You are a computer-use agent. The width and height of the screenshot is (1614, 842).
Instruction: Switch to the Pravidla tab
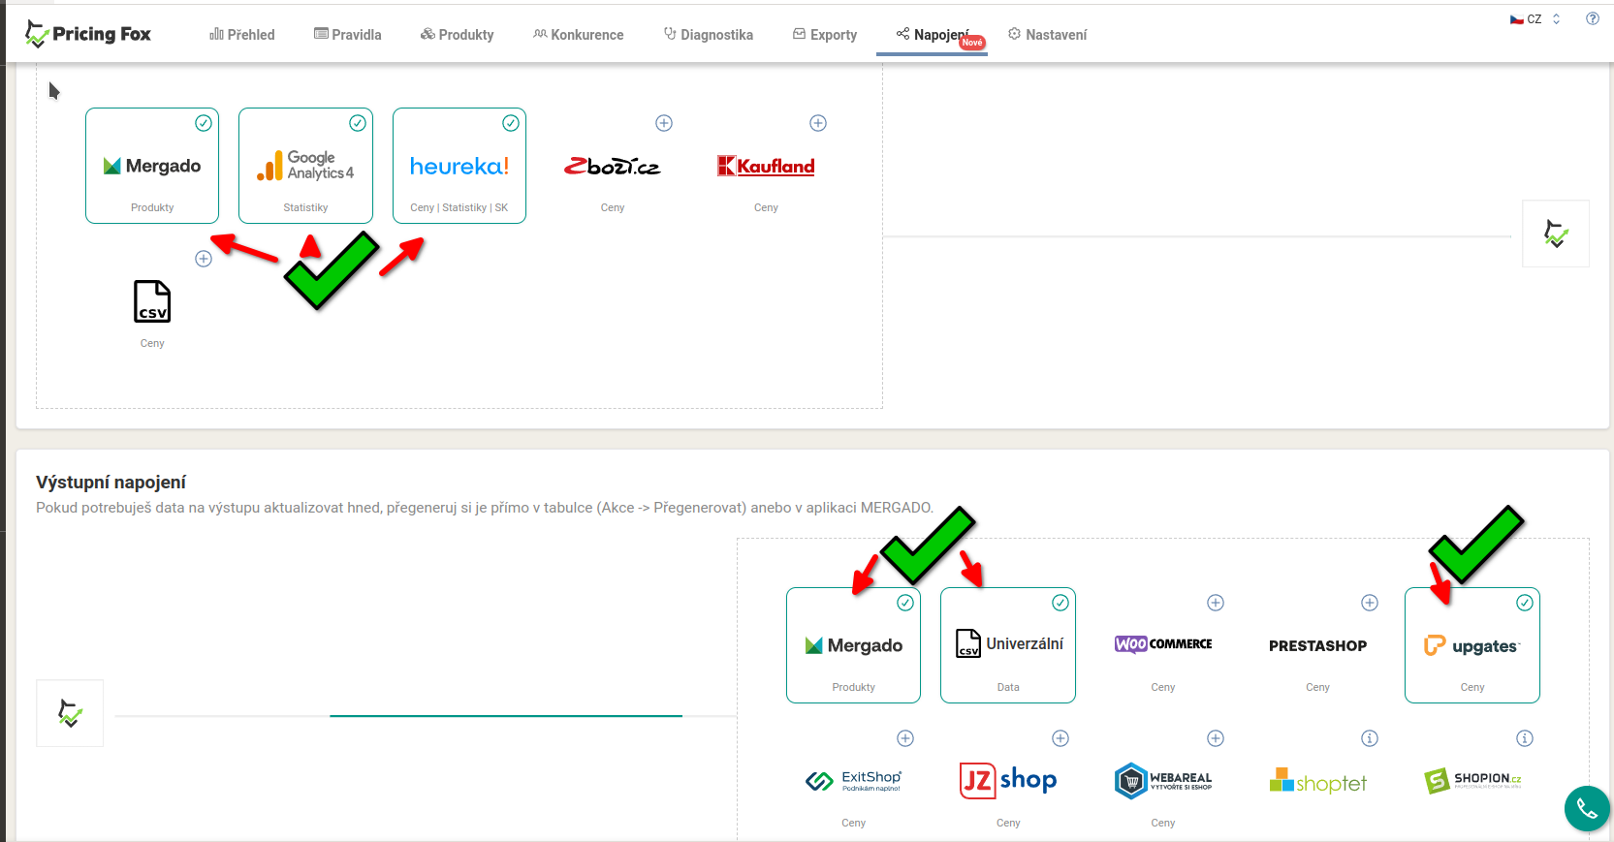347,35
